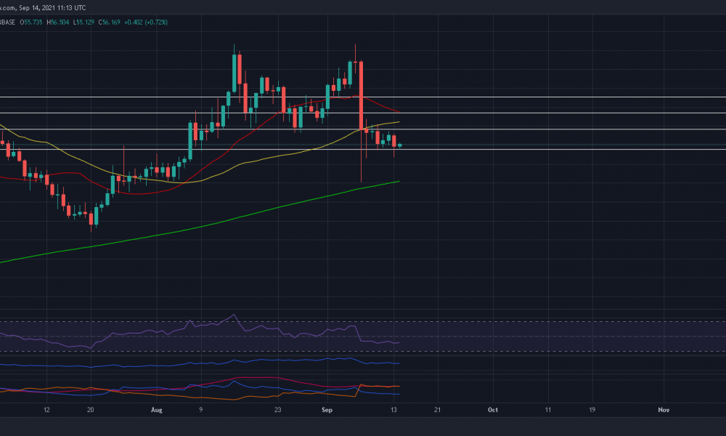Click the Aug label on time axis
This screenshot has width=726, height=436.
[x=157, y=410]
